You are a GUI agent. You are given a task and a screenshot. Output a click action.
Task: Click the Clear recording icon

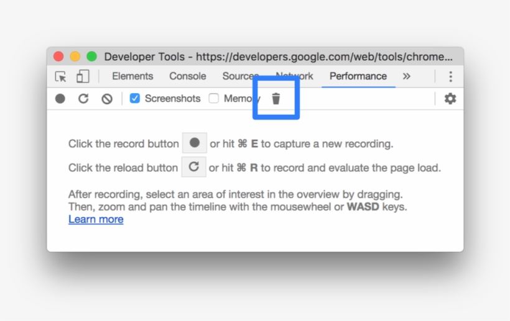click(x=107, y=99)
